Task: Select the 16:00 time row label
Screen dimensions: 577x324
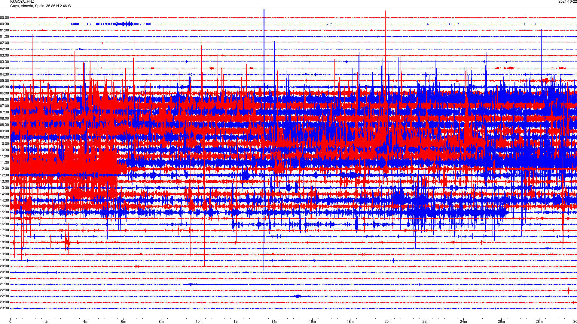Action: click(5, 218)
